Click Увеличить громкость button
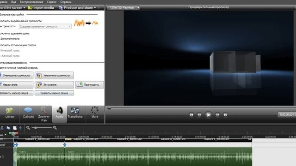The image size is (296, 166). 54,76
